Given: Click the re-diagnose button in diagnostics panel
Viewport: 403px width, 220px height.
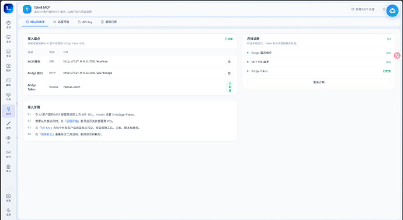Looking at the screenshot, I should coord(319,82).
